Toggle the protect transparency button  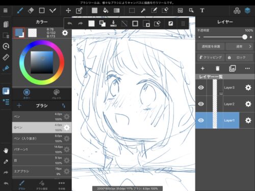tap(211, 46)
